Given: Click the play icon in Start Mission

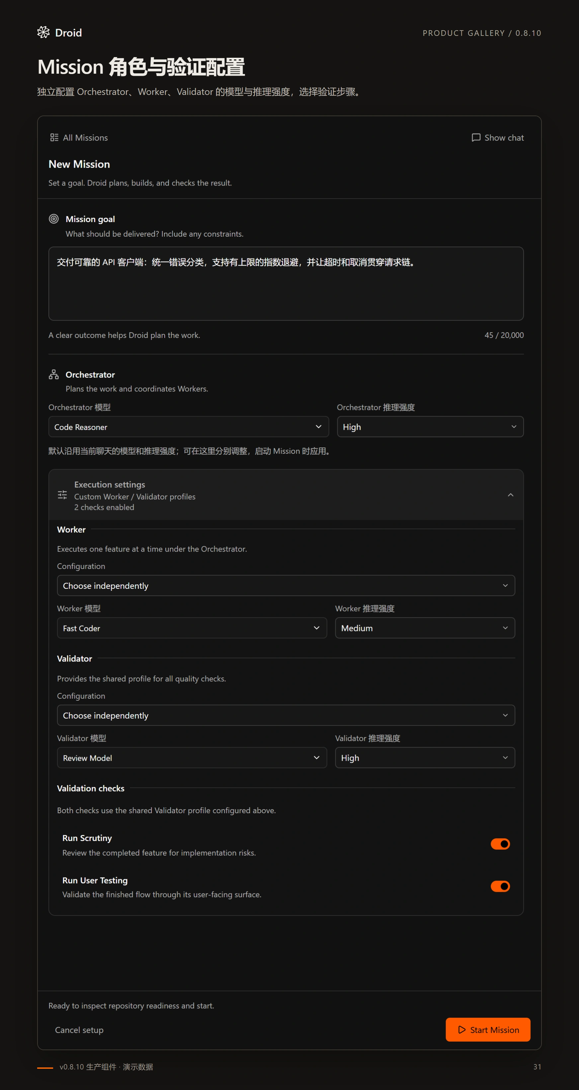Looking at the screenshot, I should tap(462, 1030).
